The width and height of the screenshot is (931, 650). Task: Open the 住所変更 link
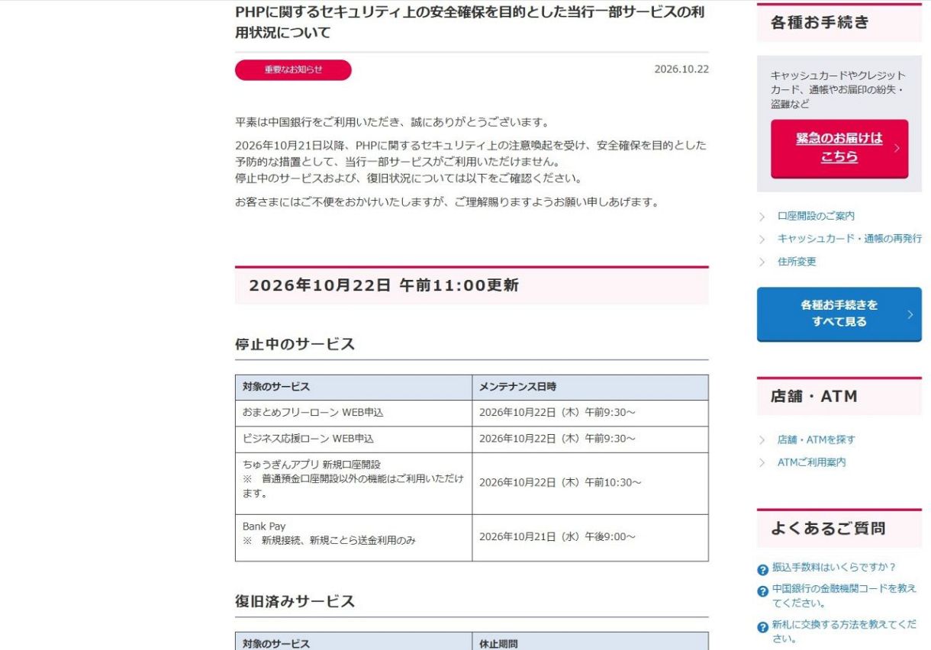pyautogui.click(x=797, y=262)
